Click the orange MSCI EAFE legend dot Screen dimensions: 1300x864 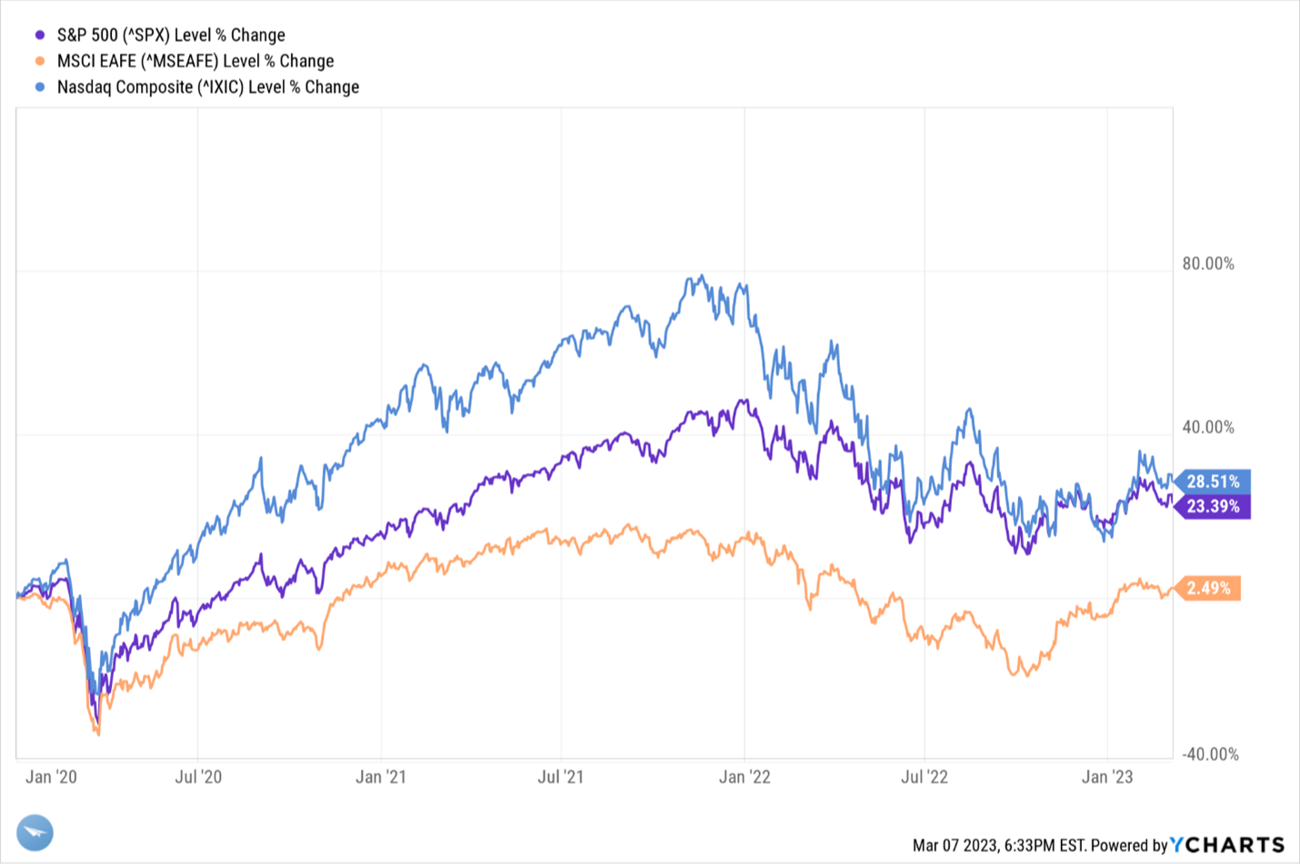pyautogui.click(x=40, y=62)
